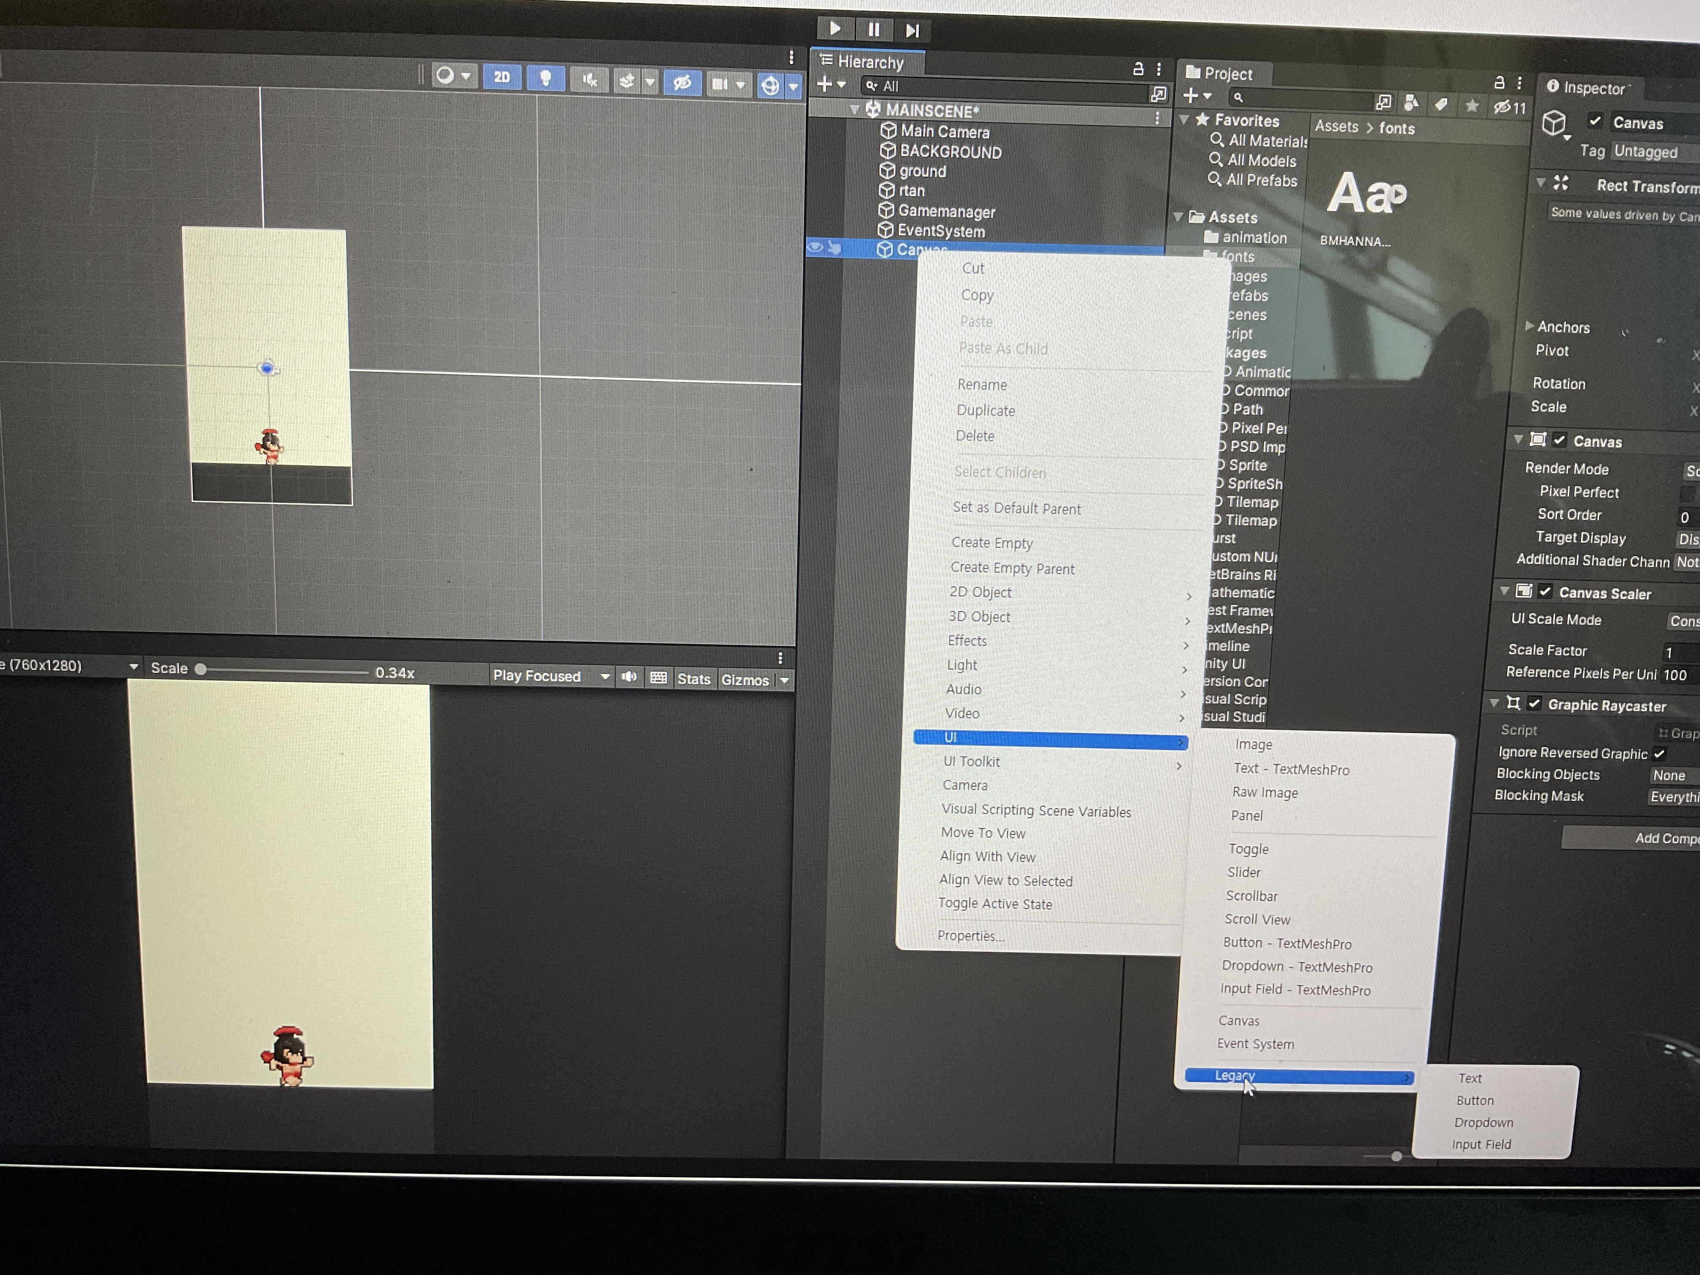This screenshot has width=1700, height=1275.
Task: Mute Game view audio with the speaker icon
Action: (x=629, y=677)
